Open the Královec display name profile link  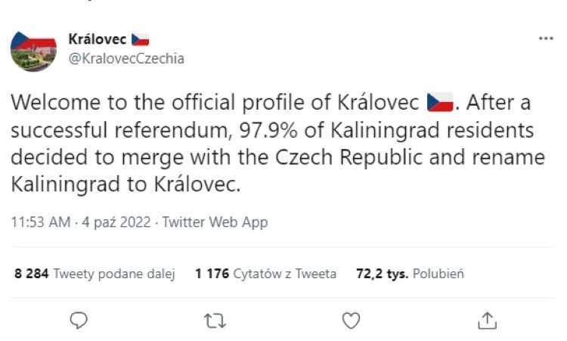pyautogui.click(x=98, y=39)
